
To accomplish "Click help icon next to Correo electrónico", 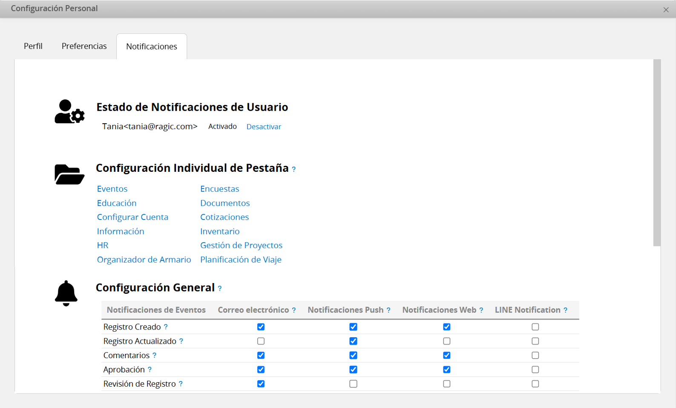I will click(x=294, y=310).
